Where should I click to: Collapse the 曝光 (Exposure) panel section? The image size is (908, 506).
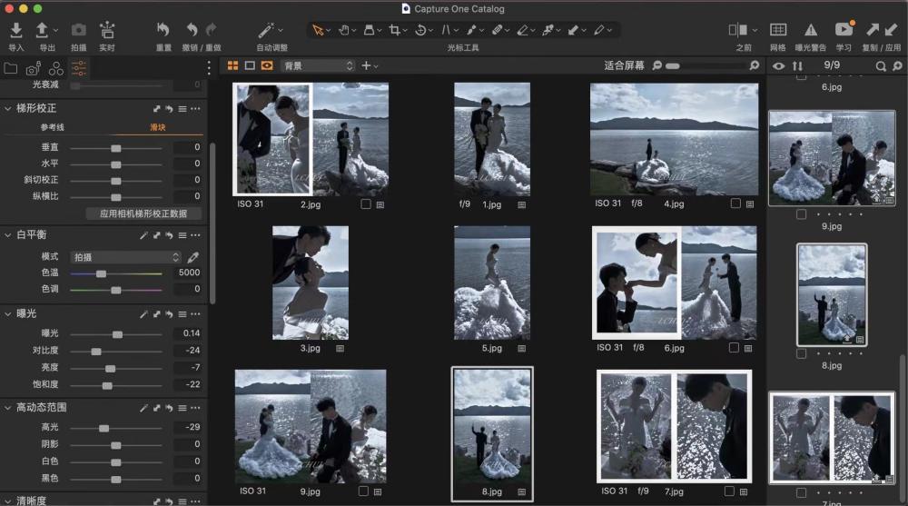pos(9,313)
